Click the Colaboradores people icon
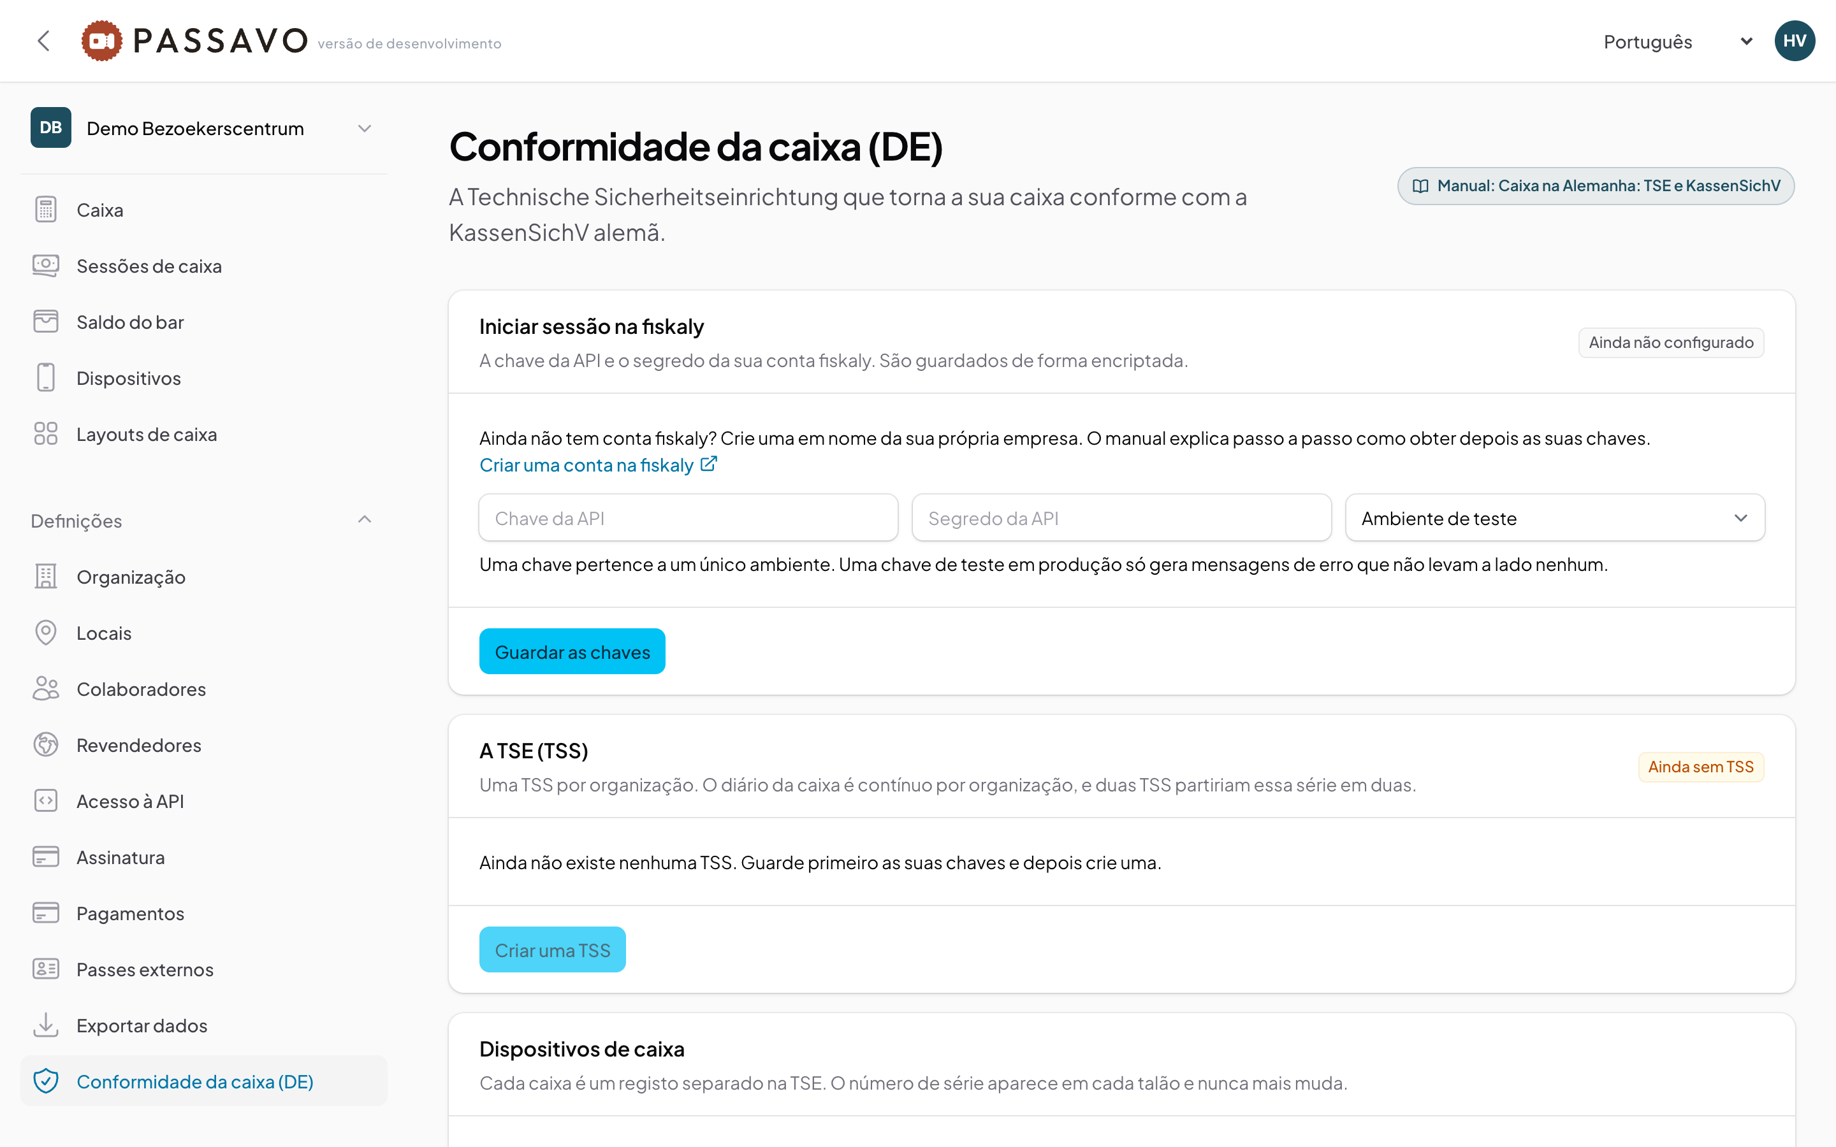The height and width of the screenshot is (1147, 1836). (x=45, y=689)
